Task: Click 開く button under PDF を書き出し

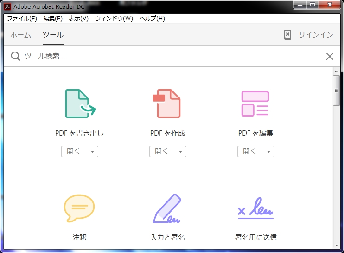Action: [74, 151]
